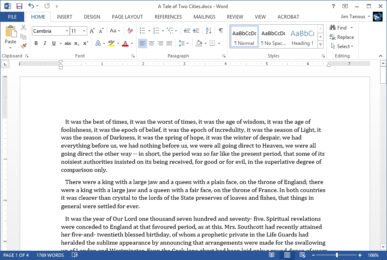Image resolution: width=387 pixels, height=260 pixels.
Task: Open the FILE tab
Action: [13, 17]
